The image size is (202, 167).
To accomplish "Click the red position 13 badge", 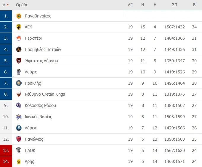I will click(x=6, y=150).
